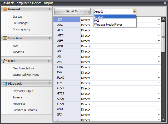
Task: Select the AC3 format cell
Action: pos(67,30)
